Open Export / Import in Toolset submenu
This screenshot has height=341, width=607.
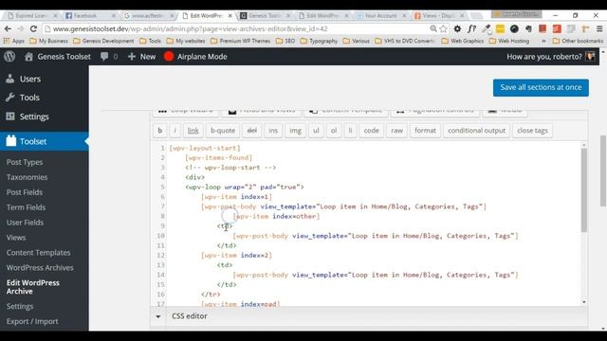[x=32, y=322]
